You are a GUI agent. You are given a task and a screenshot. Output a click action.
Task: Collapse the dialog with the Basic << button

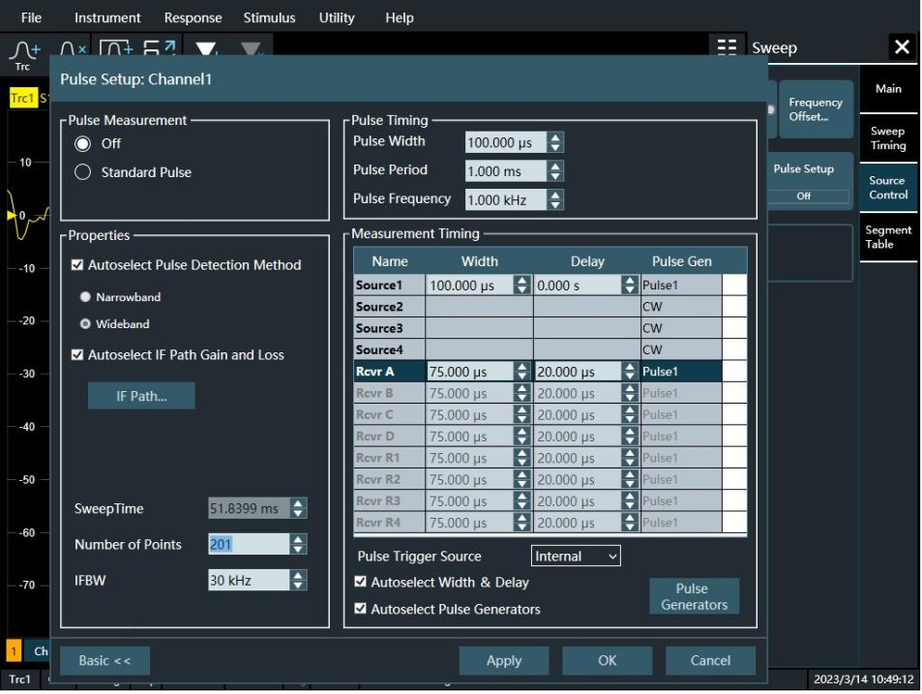tap(104, 660)
